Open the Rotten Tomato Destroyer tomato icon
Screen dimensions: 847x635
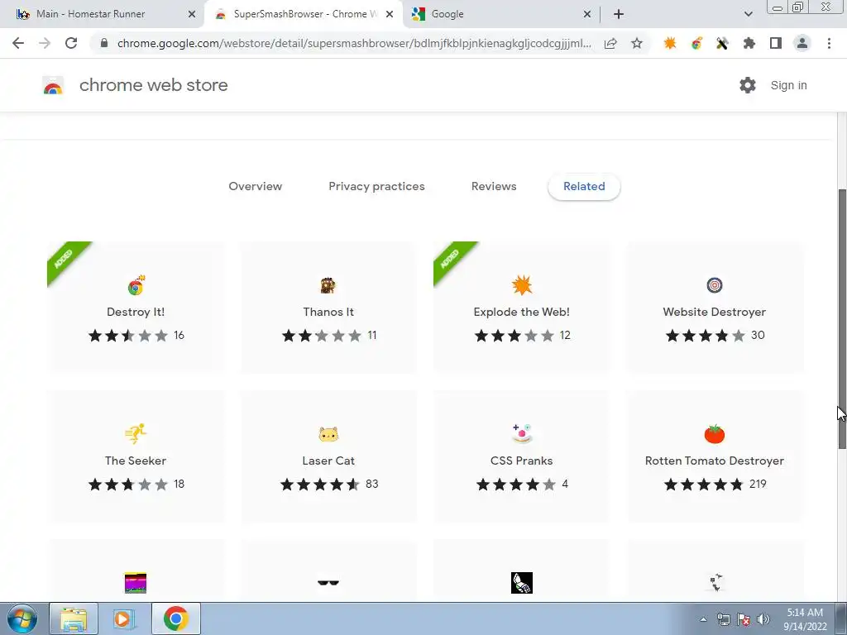[x=714, y=433]
